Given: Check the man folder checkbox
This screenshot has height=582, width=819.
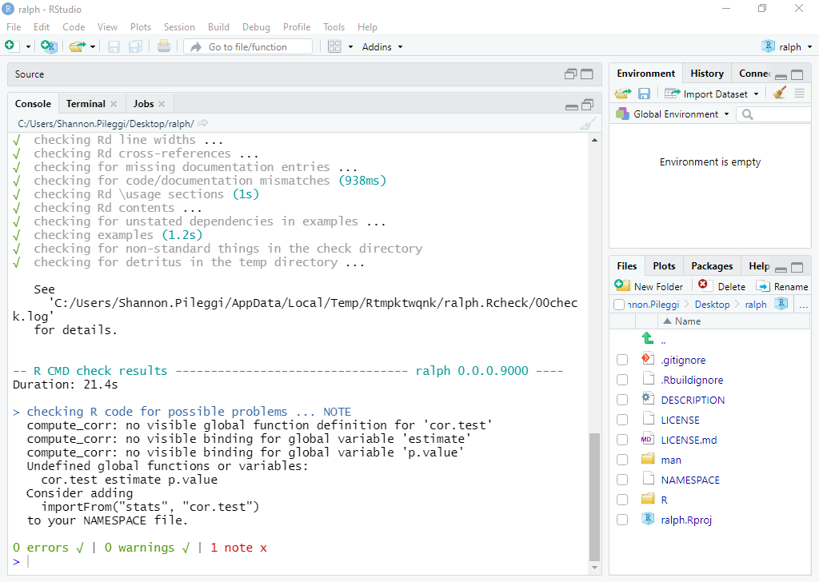Looking at the screenshot, I should (622, 460).
